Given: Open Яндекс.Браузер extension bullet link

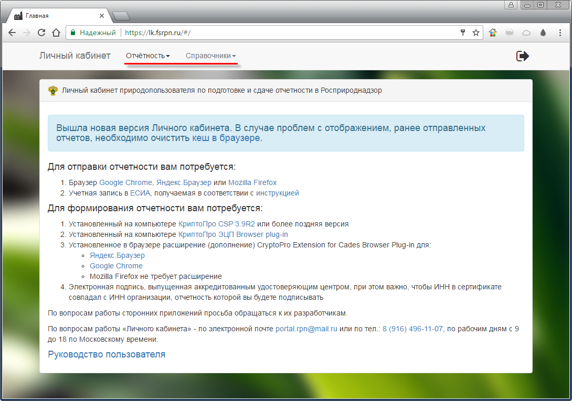Looking at the screenshot, I should tap(117, 255).
